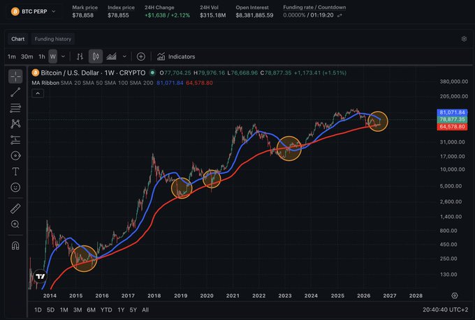Expand the timeframe interval dropdown
Image resolution: width=475 pixels, height=320 pixels.
[x=63, y=56]
